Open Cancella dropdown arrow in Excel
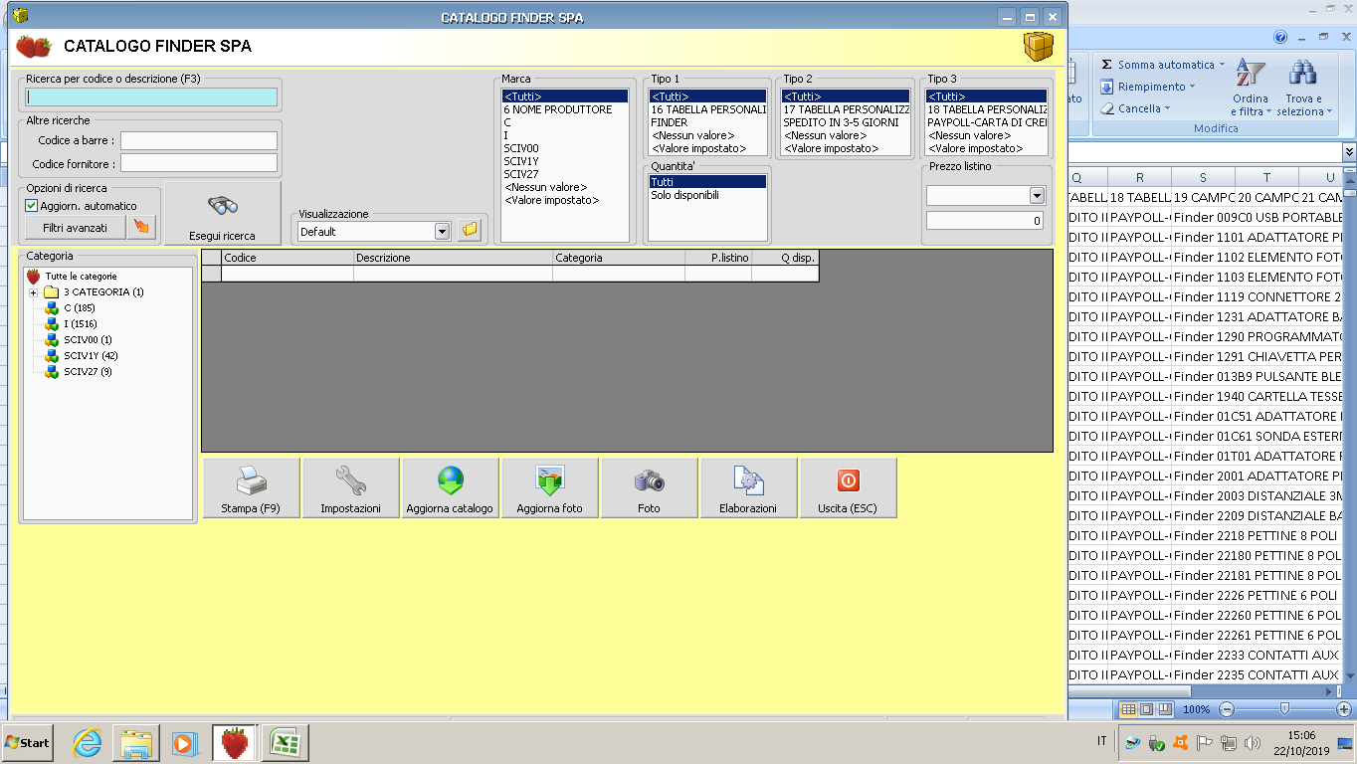 (x=1167, y=108)
